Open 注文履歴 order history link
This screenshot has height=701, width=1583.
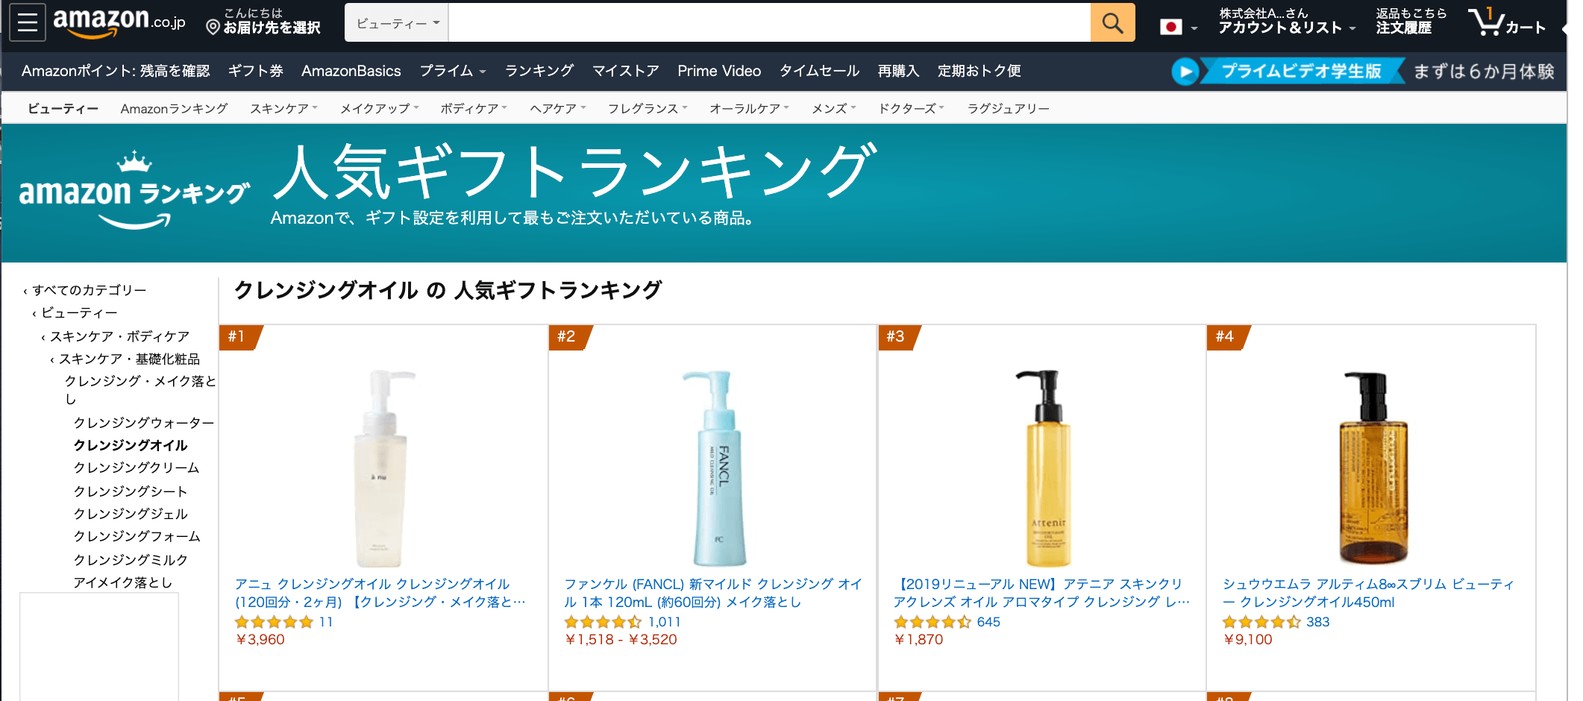(1403, 28)
